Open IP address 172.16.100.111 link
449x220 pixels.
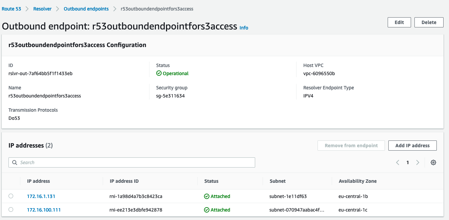point(44,210)
